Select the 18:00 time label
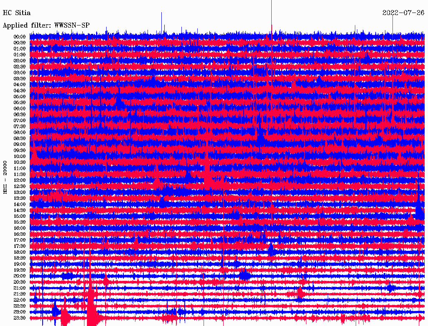This screenshot has height=326, width=428. point(20,252)
